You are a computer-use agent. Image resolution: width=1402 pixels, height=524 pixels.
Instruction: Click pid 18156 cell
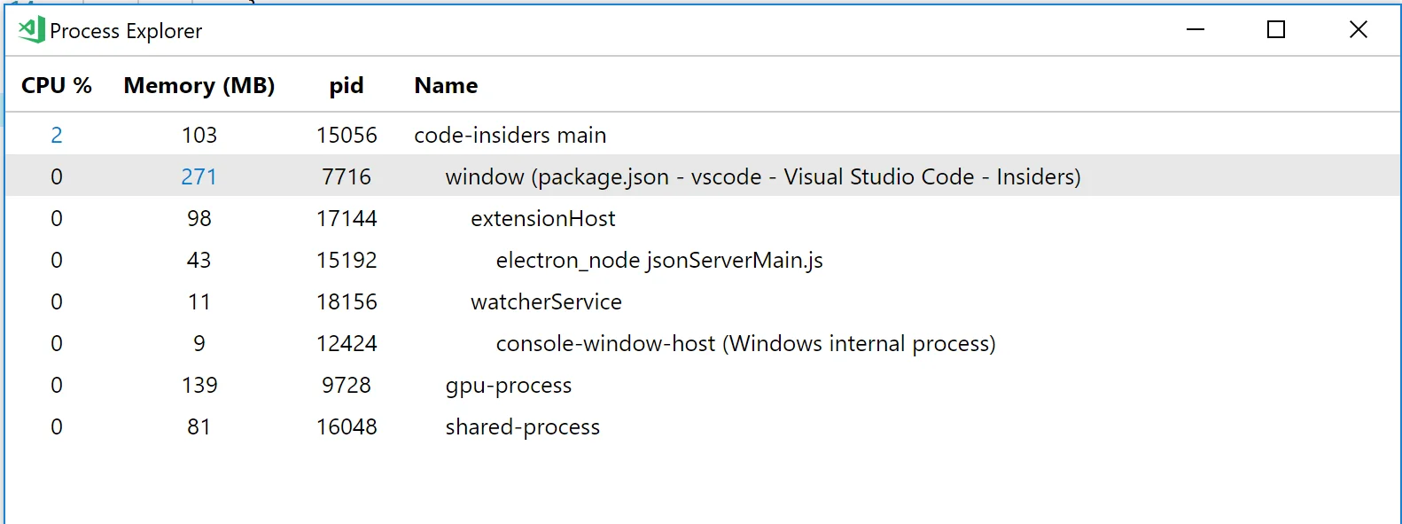[x=347, y=301]
